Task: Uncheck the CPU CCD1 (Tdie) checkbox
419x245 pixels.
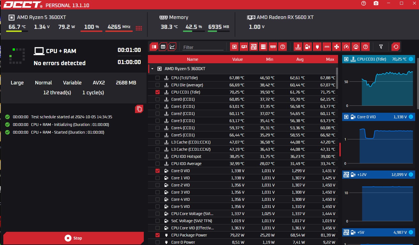Action: point(158,92)
